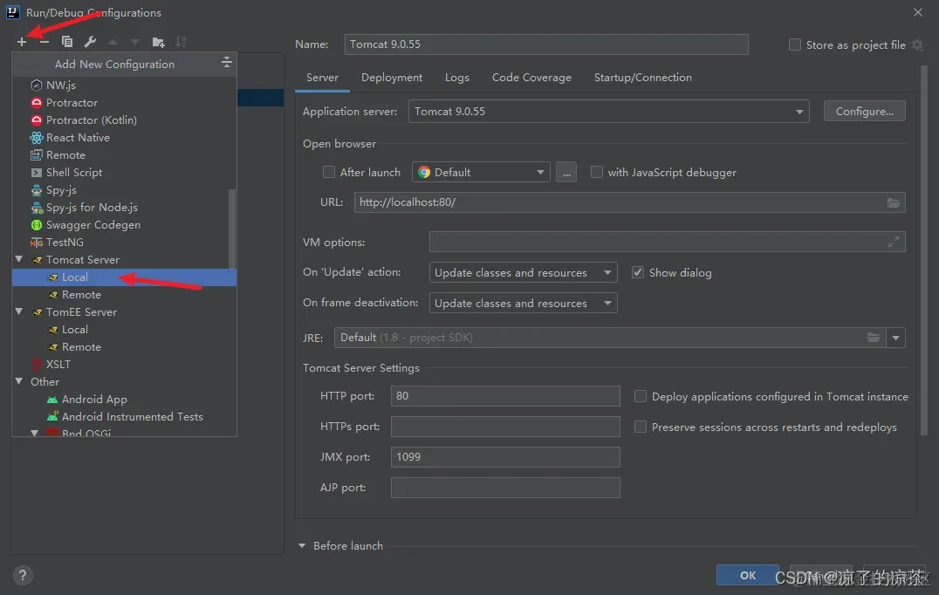Uncheck Show dialog checkbox
Screen dimensions: 939x595
click(638, 272)
